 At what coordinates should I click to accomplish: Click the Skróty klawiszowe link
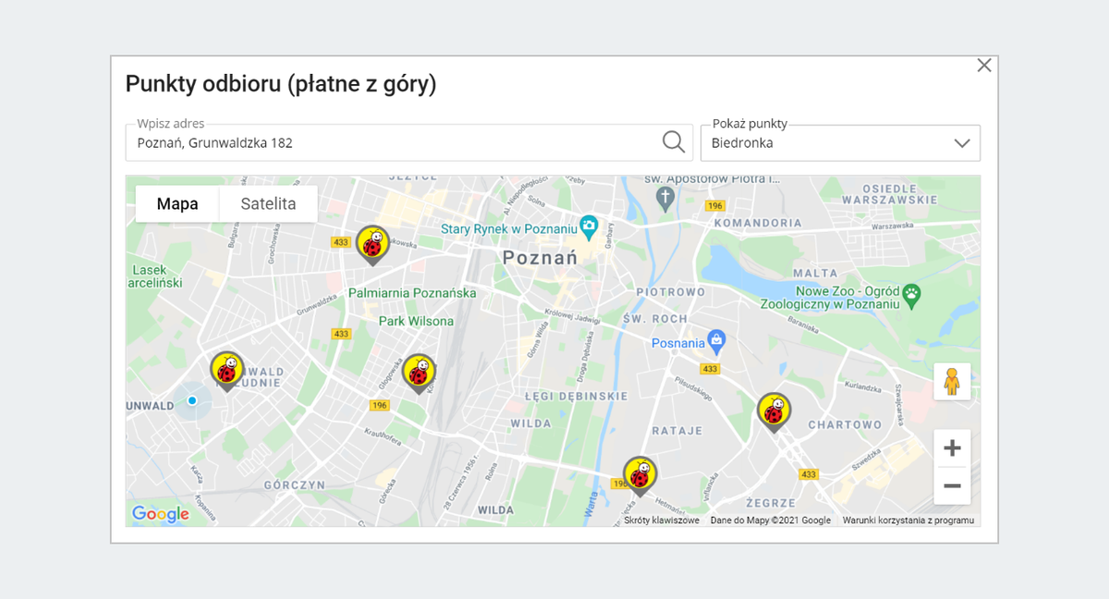click(661, 520)
